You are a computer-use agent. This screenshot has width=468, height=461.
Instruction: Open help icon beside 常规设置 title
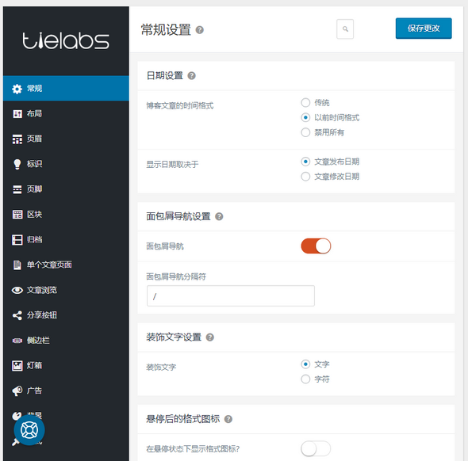click(199, 30)
